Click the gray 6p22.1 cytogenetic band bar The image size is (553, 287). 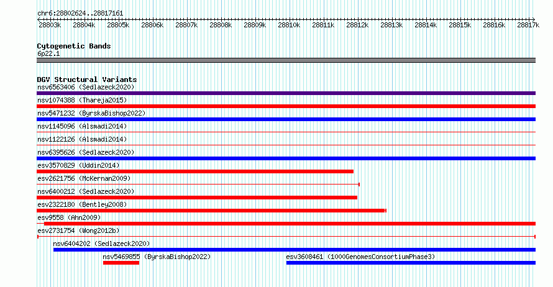point(286,60)
